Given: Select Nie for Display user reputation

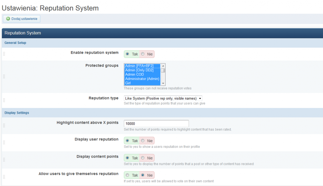Looking at the screenshot, I should click(143, 141).
